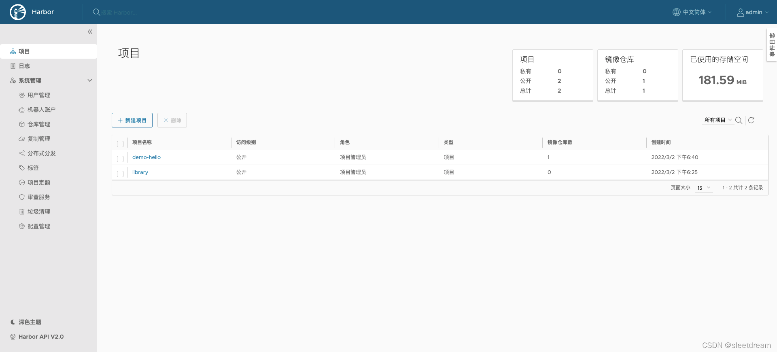The height and width of the screenshot is (352, 777).
Task: Click the 访问级别 column header
Action: coord(246,142)
